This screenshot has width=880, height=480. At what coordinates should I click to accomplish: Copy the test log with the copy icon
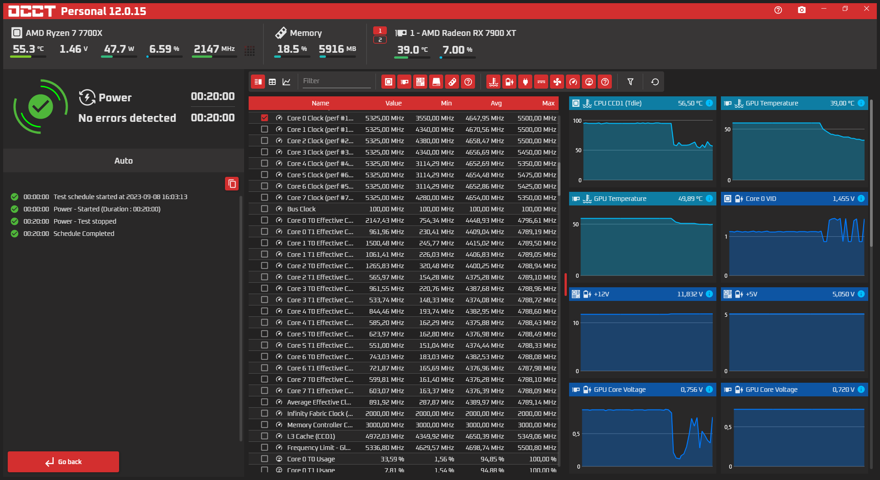232,184
